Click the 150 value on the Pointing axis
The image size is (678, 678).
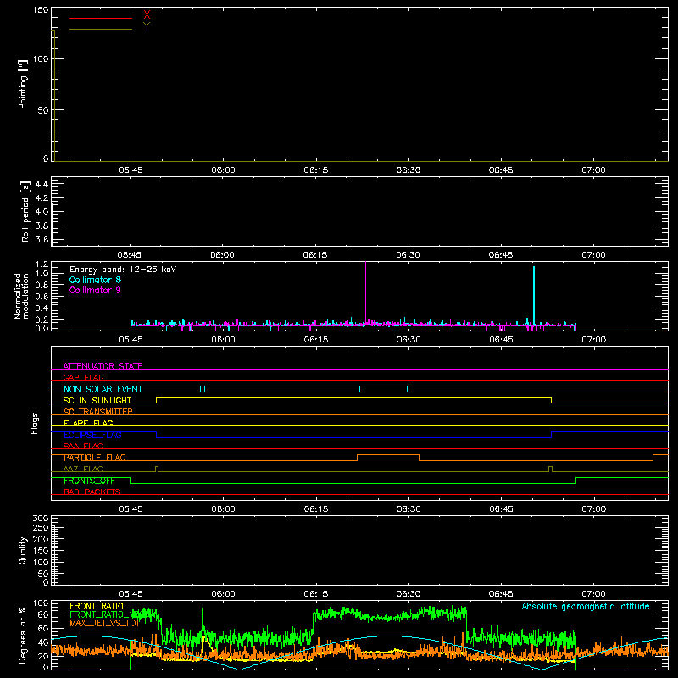(41, 10)
